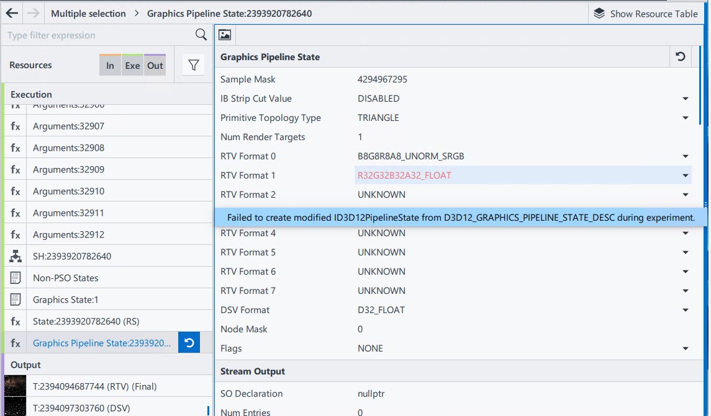Open the resource filter funnel icon
Screen dimensions: 711x416
(x=193, y=65)
